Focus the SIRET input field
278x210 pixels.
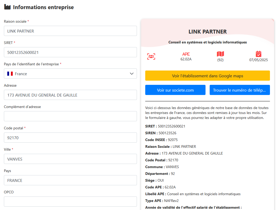coord(70,52)
